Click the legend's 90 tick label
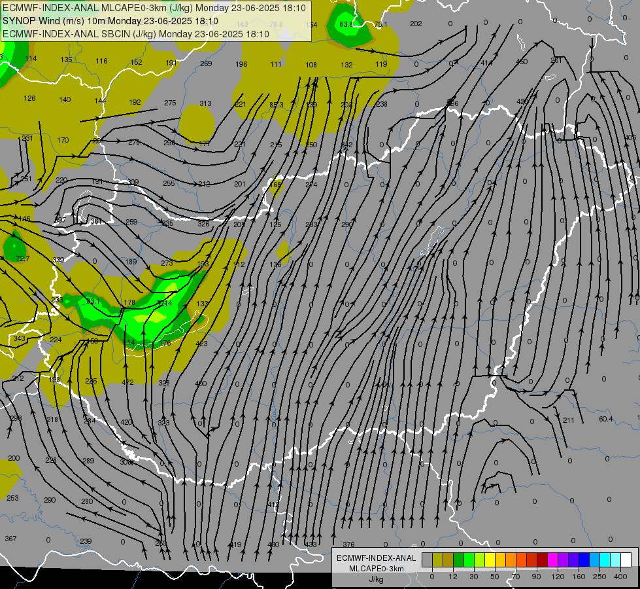The height and width of the screenshot is (589, 640). click(536, 577)
